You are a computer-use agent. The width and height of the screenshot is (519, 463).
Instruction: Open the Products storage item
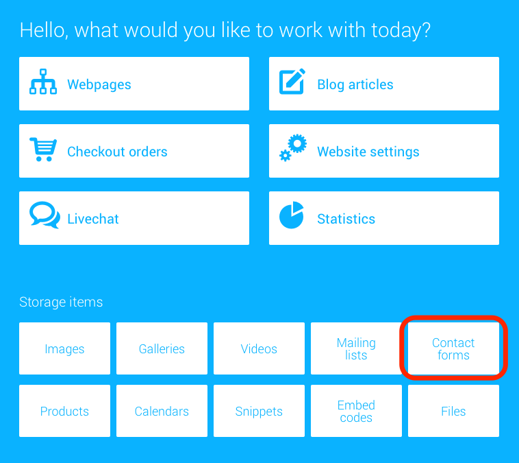pos(64,411)
